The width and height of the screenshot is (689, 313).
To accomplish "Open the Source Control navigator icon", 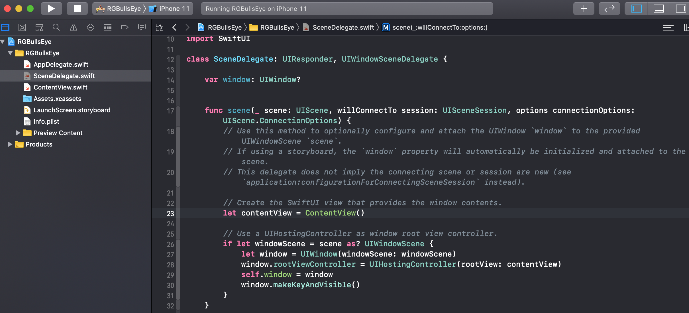I will point(22,27).
